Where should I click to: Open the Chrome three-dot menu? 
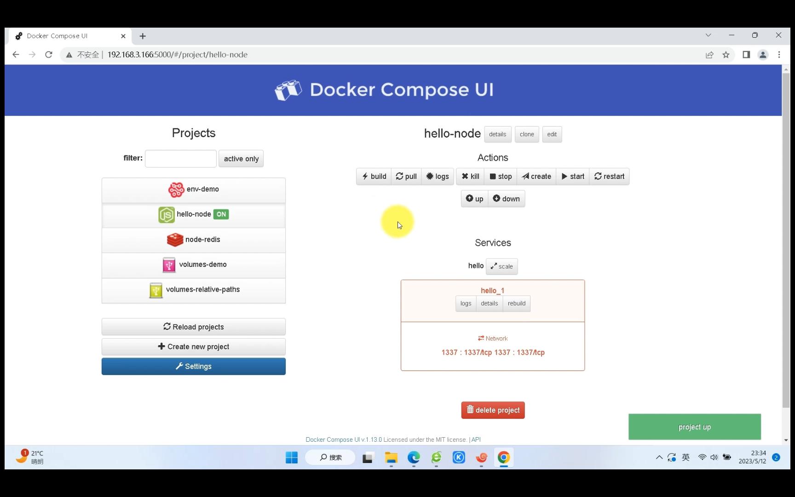tap(779, 55)
